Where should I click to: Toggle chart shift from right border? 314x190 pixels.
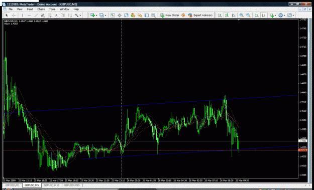point(264,15)
